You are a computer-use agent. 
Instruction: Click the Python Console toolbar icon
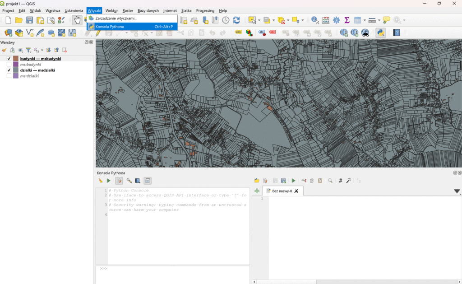(x=380, y=33)
